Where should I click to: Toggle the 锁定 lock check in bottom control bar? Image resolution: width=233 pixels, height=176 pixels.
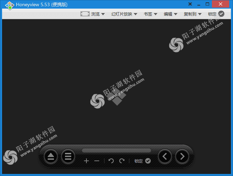148,161
